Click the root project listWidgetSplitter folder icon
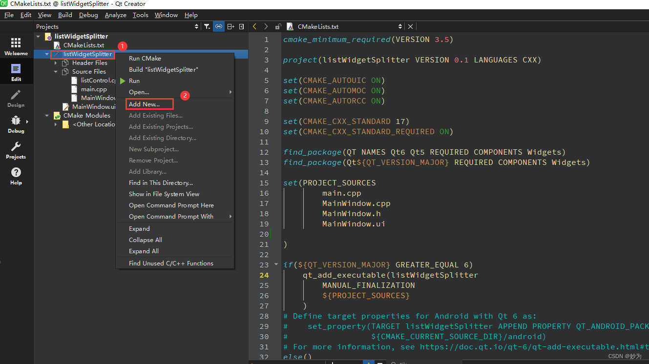 pyautogui.click(x=48, y=37)
